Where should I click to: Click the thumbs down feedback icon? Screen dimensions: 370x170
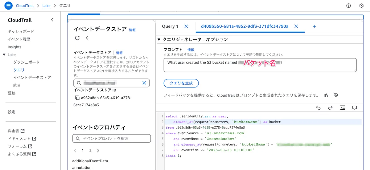[x=336, y=95]
